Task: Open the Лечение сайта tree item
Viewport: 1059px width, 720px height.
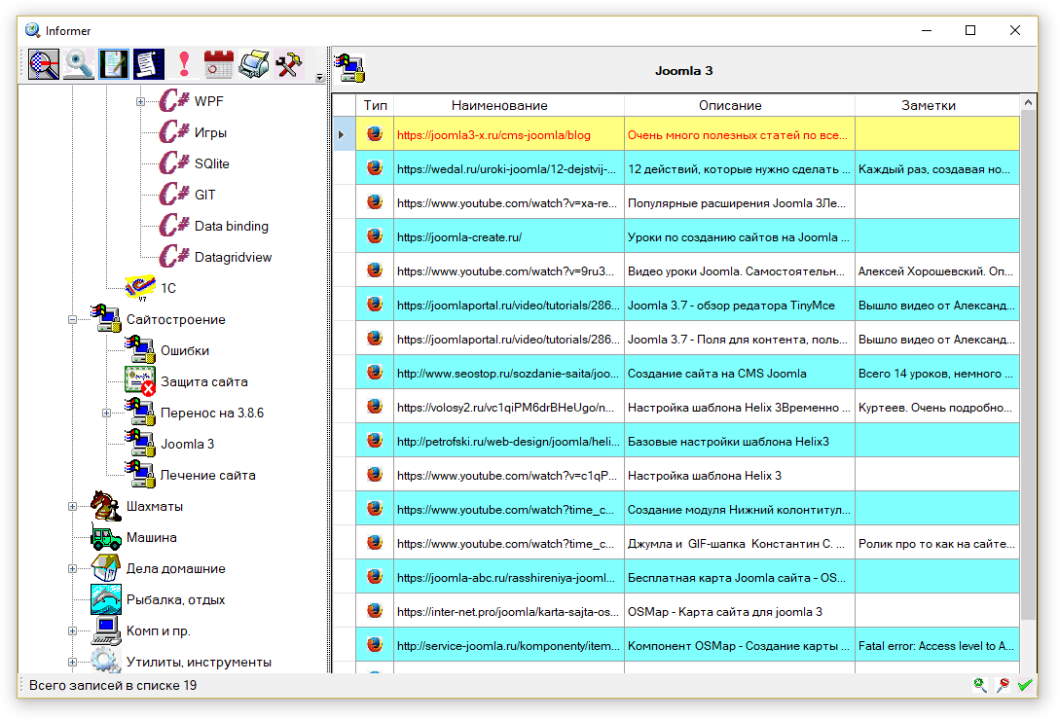Action: click(207, 475)
